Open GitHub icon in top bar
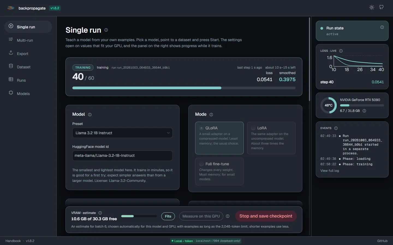Image resolution: width=393 pixels, height=245 pixels. [x=382, y=7]
